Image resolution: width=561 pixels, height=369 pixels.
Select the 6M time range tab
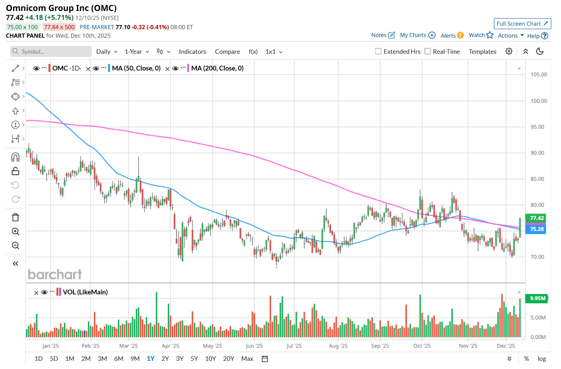(119, 359)
